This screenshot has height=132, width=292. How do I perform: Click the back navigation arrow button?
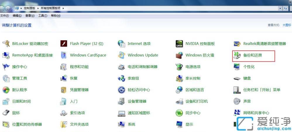[2, 8]
